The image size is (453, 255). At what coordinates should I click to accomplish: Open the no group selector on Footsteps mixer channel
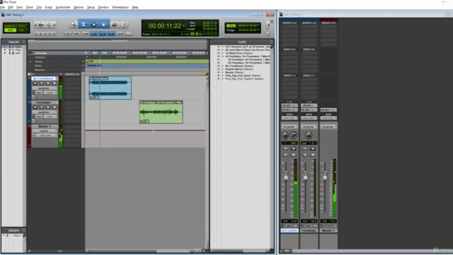tap(309, 127)
